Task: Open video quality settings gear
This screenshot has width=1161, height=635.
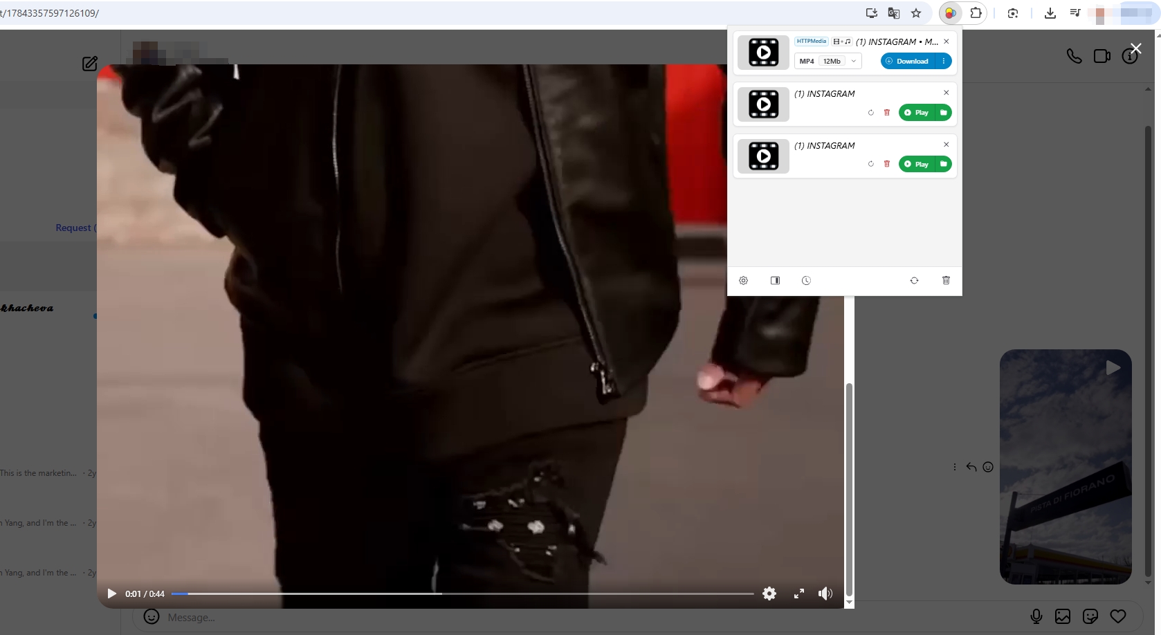Action: coord(769,593)
